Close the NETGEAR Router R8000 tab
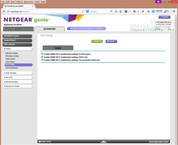This screenshot has height=145, width=178. 33,6
